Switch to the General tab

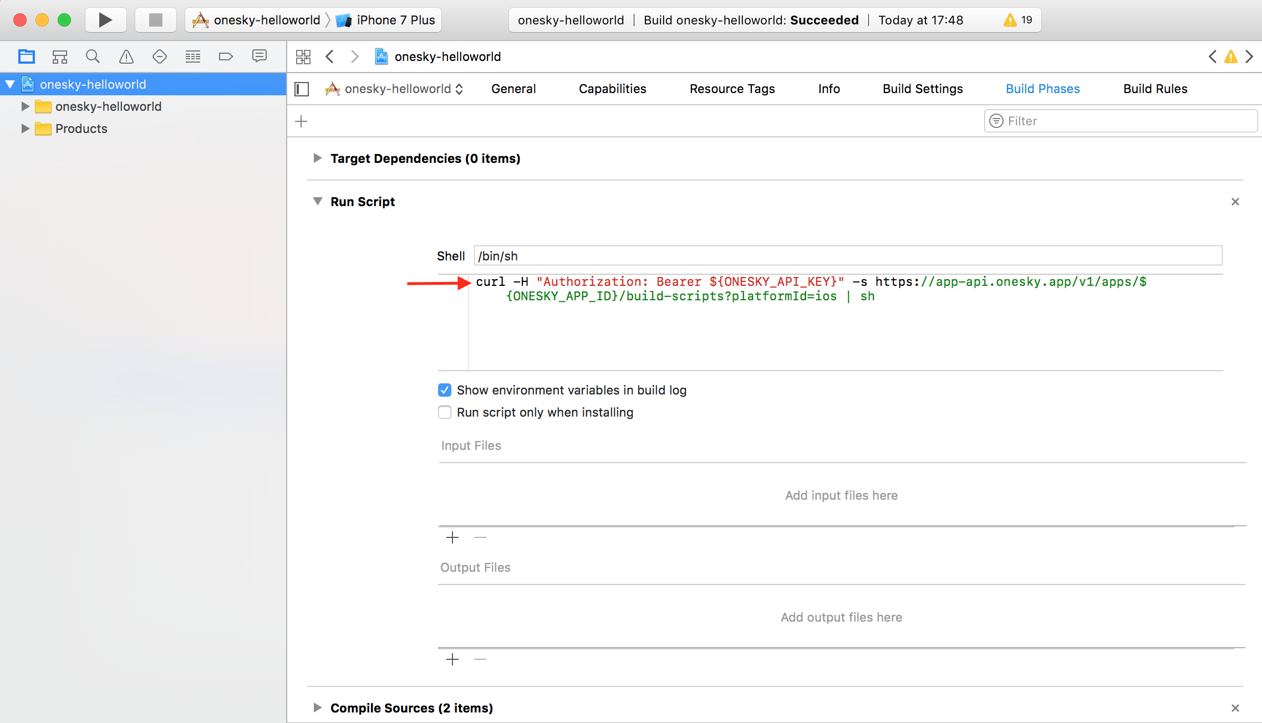[x=513, y=89]
